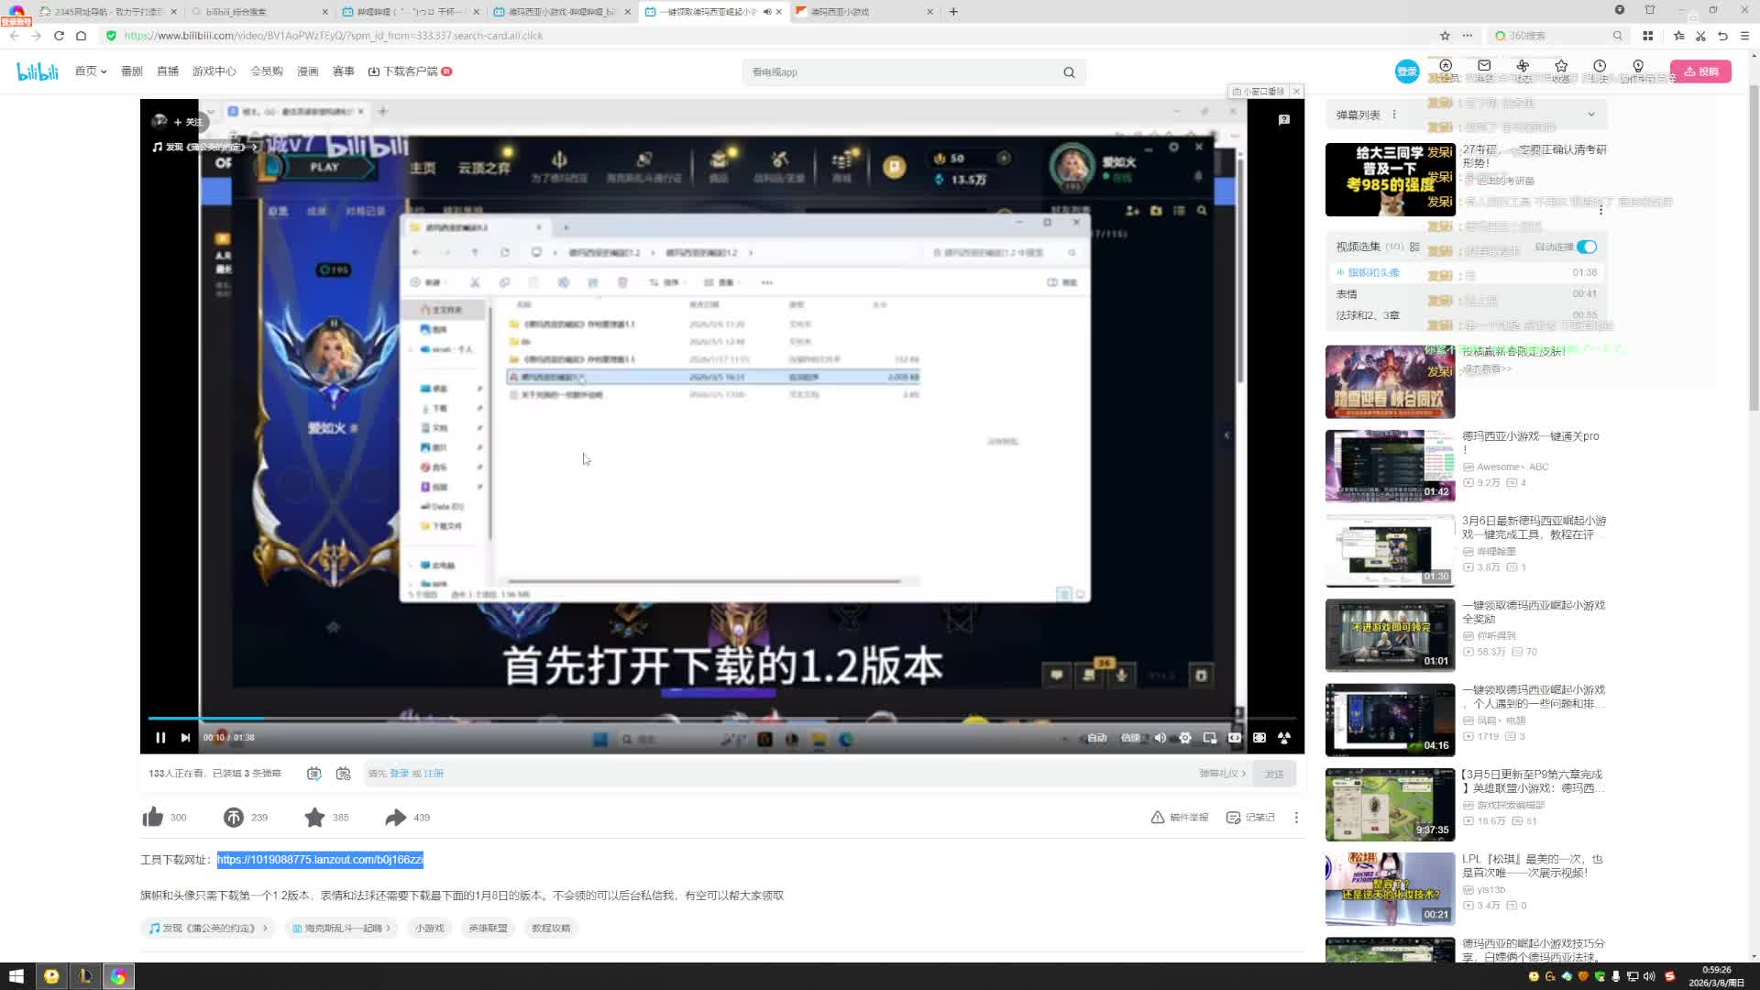Open 游戏中心 in top navigation
1760x990 pixels.
(x=214, y=71)
